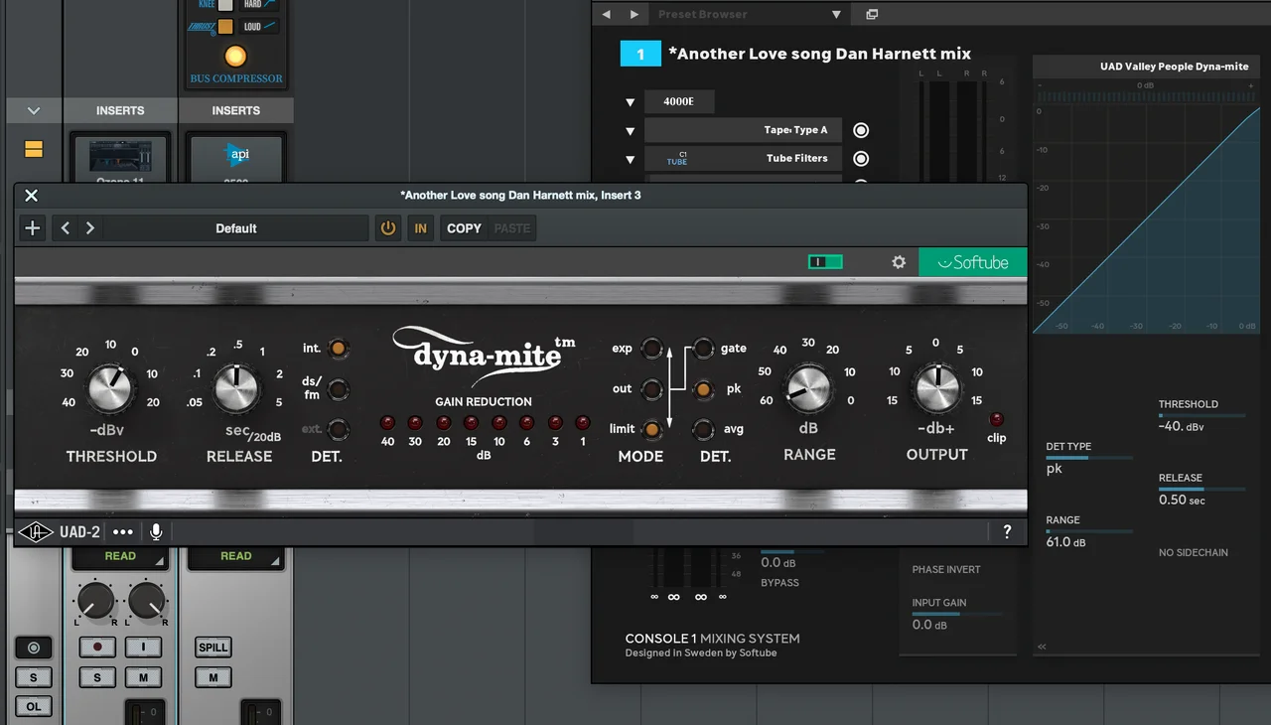Adjust the THRESHOLD knob
The width and height of the screenshot is (1271, 725).
tap(109, 387)
